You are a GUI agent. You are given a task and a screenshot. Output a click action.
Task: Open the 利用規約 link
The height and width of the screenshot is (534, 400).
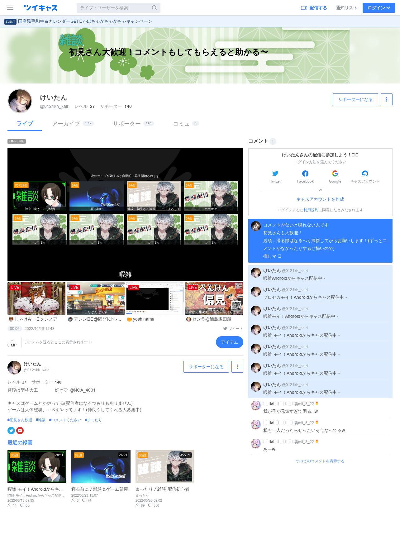point(311,210)
